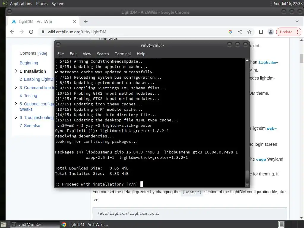Expand the 1 Installation contents chevron
This screenshot has height=228, width=304.
click(16, 71)
